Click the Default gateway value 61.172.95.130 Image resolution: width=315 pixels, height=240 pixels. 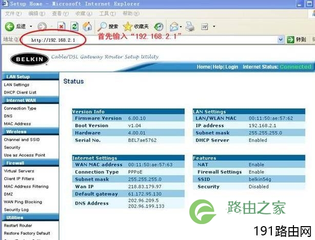point(145,194)
